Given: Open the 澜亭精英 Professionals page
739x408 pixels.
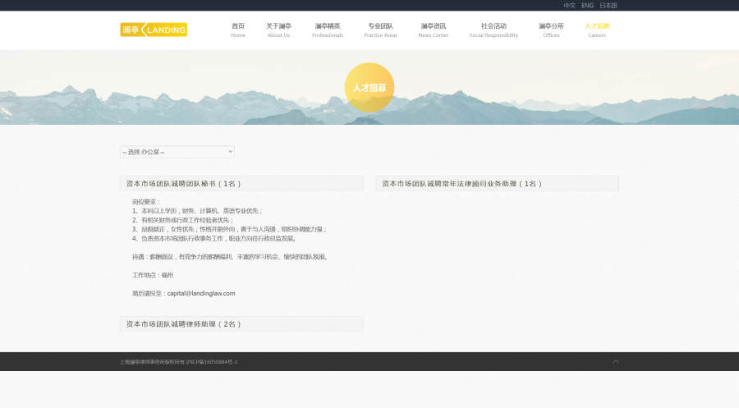Looking at the screenshot, I should pos(328,30).
